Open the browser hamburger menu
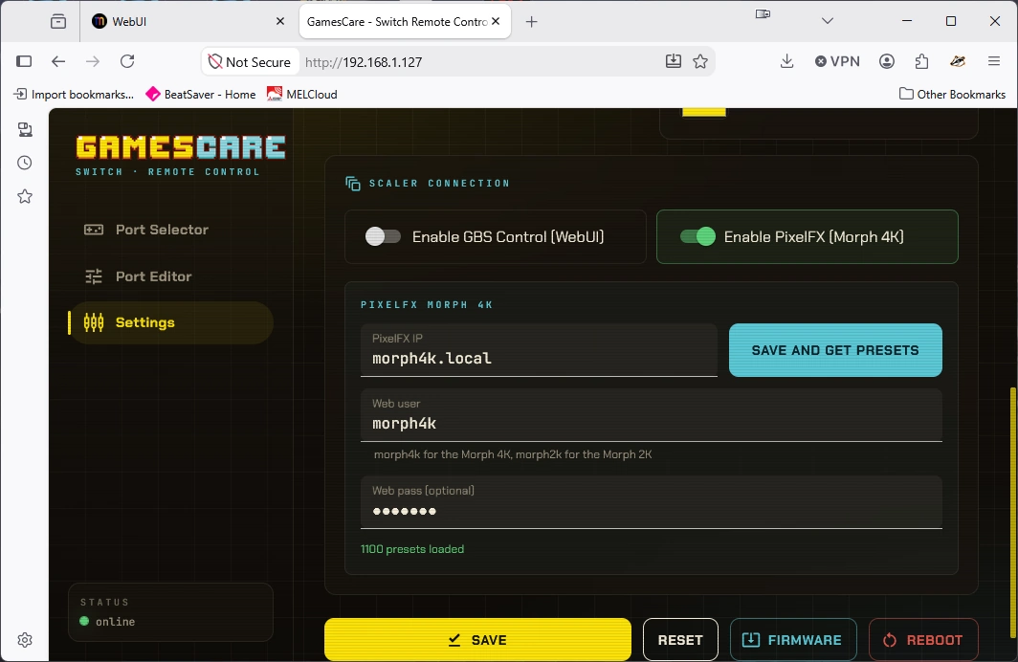The height and width of the screenshot is (662, 1018). [x=994, y=61]
